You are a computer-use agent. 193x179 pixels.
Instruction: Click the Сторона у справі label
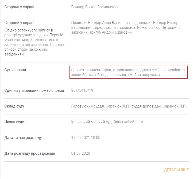19,7
